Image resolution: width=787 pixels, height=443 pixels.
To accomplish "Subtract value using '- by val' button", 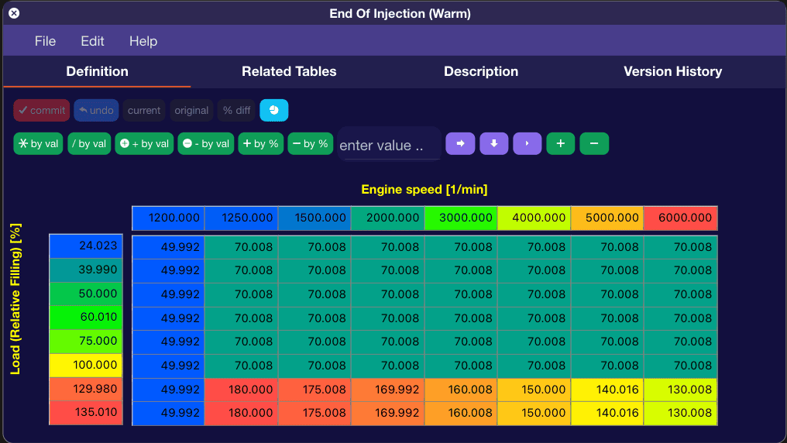I will [206, 143].
